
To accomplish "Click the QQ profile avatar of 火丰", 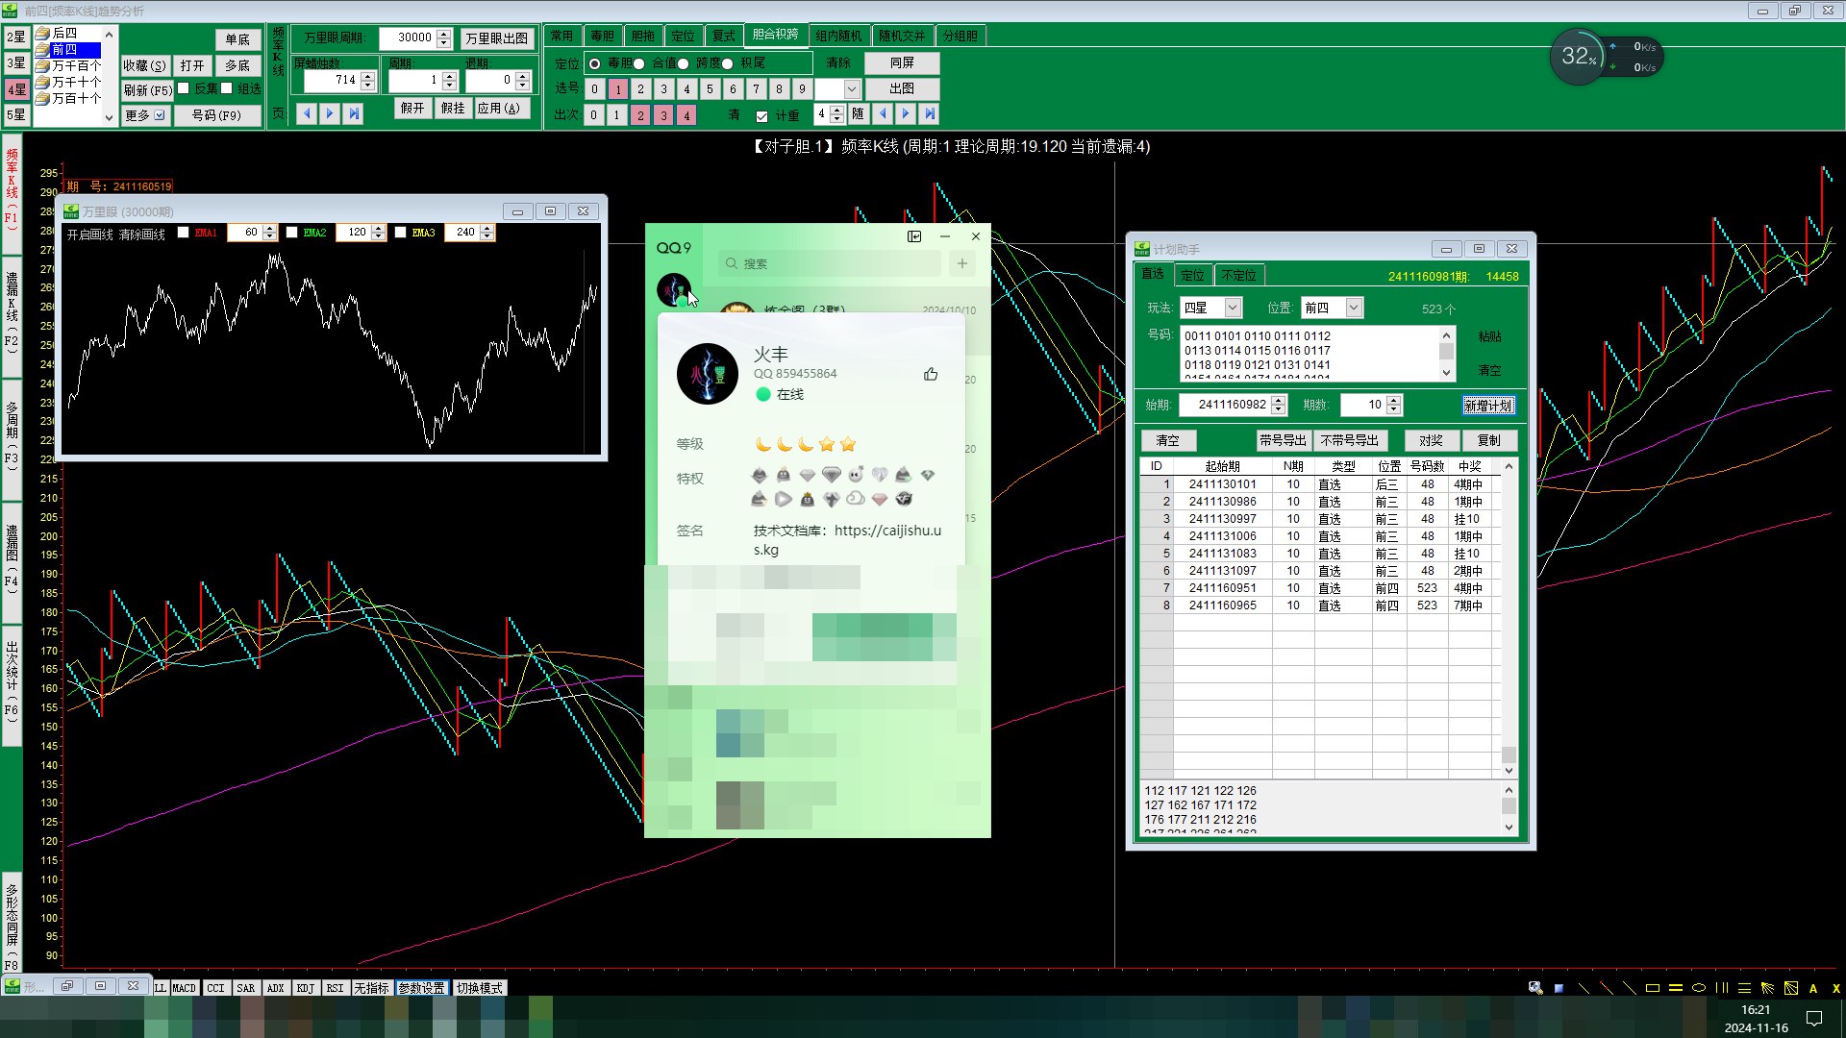I will pyautogui.click(x=707, y=374).
